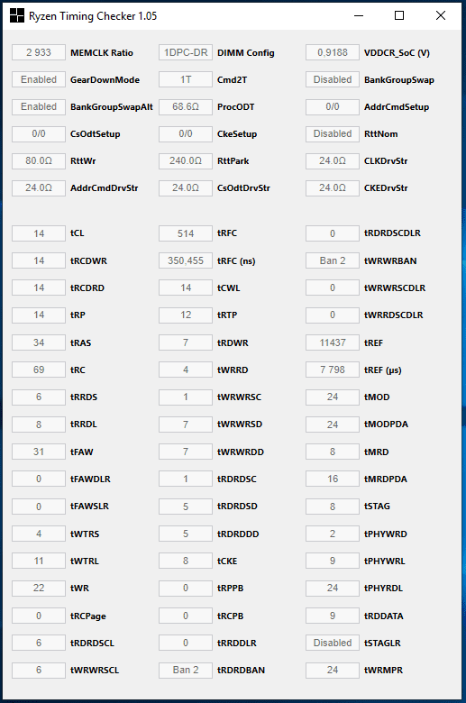Click the tWRWRBAN Ban 2 field
This screenshot has width=466, height=703.
tap(333, 260)
